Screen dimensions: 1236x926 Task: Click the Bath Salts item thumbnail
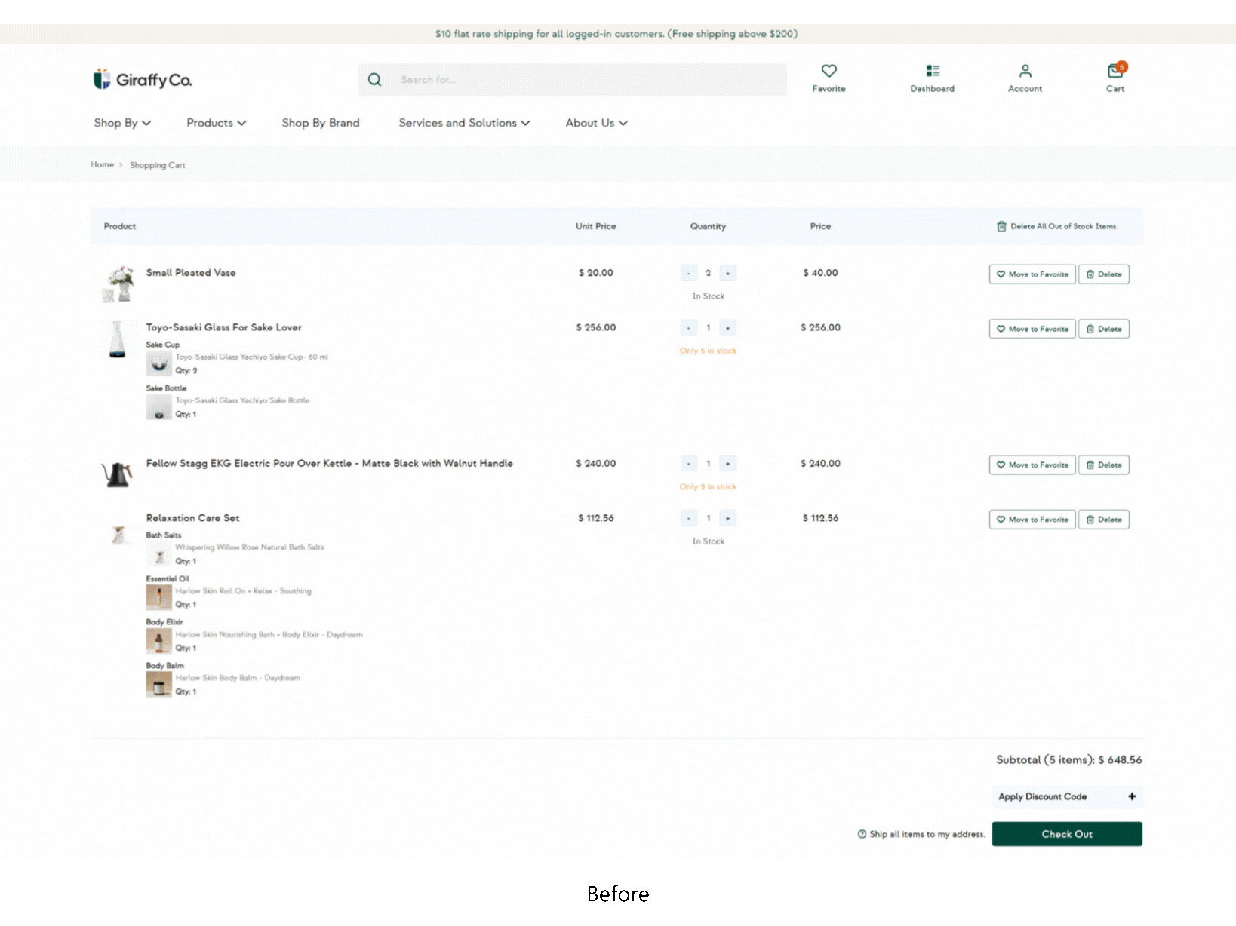tap(158, 554)
